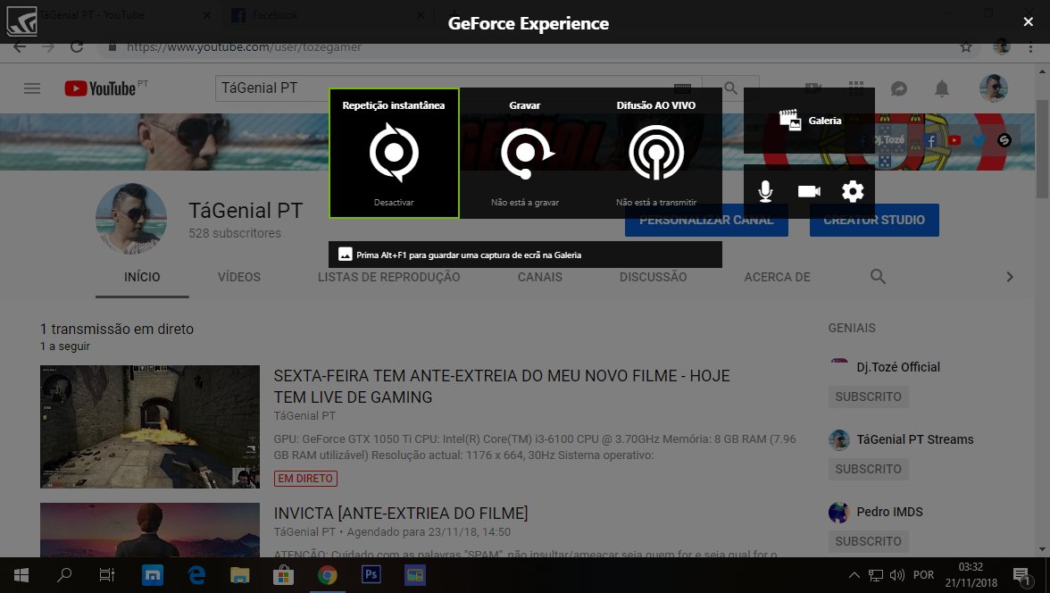Open SEXTA-FEIRA TEM ANTE-EXTREIA video title
This screenshot has width=1050, height=593.
click(x=502, y=387)
